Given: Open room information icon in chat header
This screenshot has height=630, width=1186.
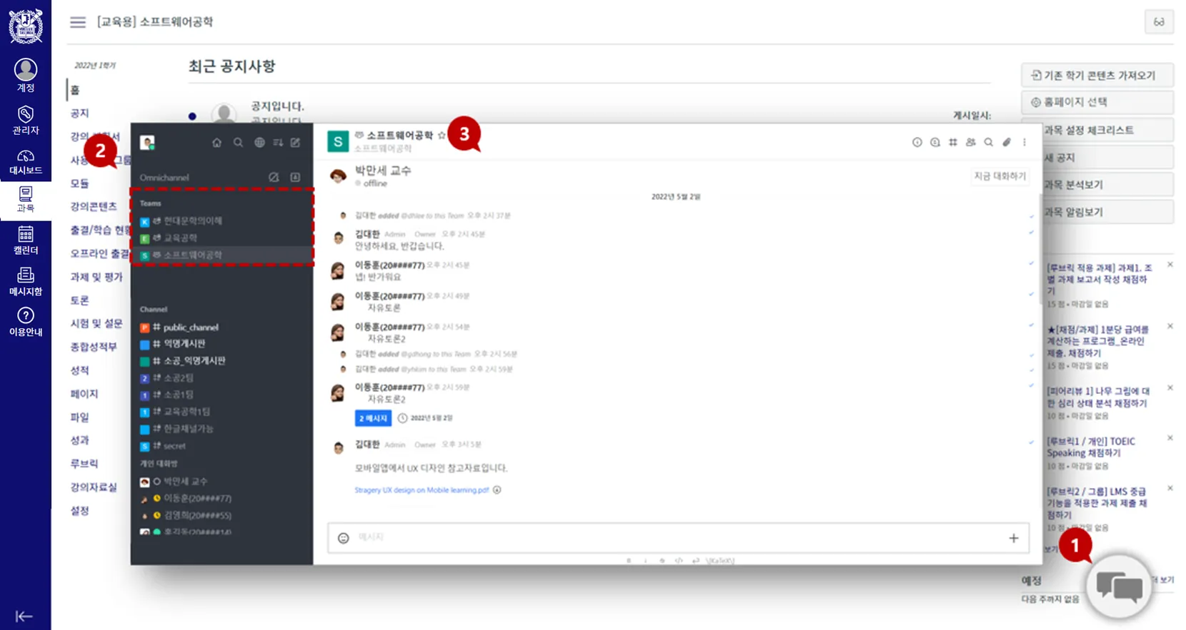Looking at the screenshot, I should coord(917,142).
